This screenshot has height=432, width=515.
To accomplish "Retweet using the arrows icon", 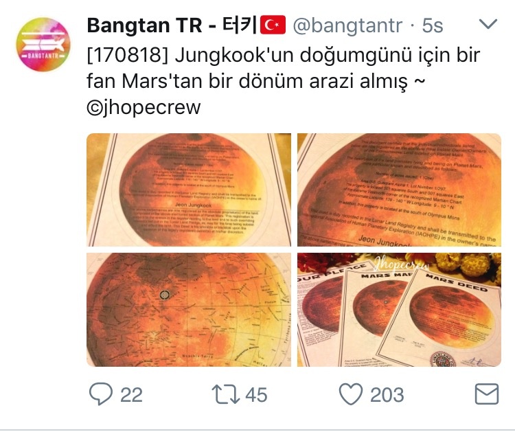I will pos(226,394).
